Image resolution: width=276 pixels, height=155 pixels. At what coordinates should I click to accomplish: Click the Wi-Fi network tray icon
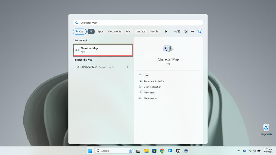pos(250,151)
